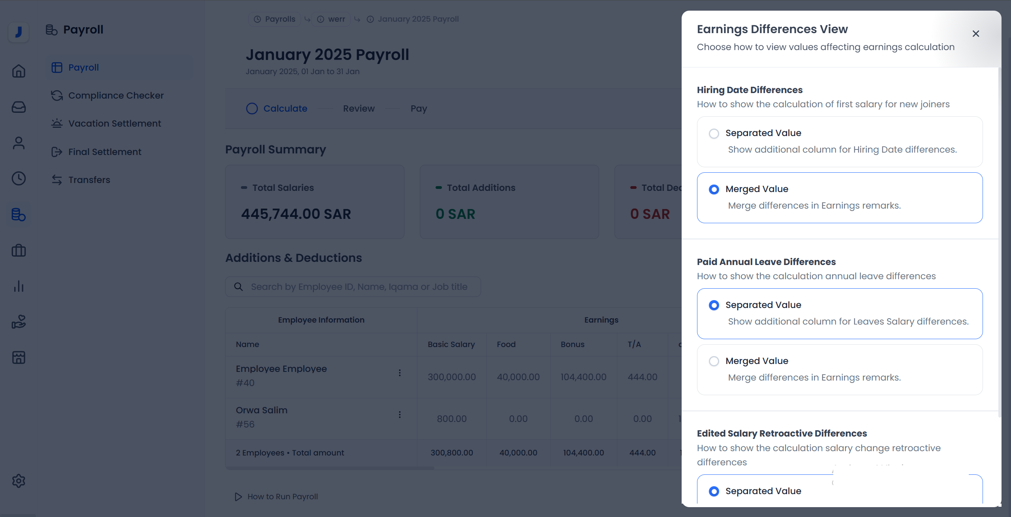
Task: Select Separated Value for Edited Salary Retroactive
Action: coord(714,491)
